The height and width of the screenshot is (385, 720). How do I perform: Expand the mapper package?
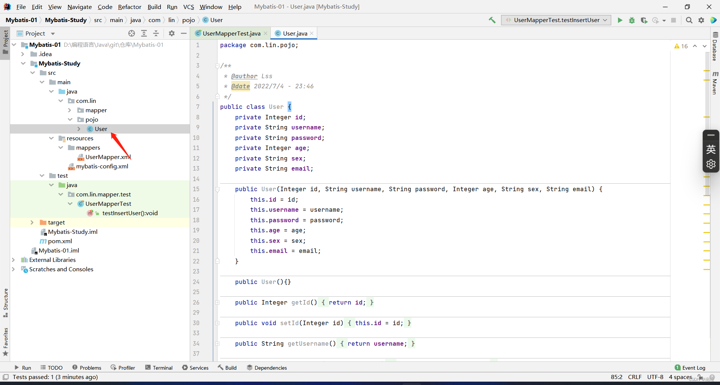click(x=70, y=110)
